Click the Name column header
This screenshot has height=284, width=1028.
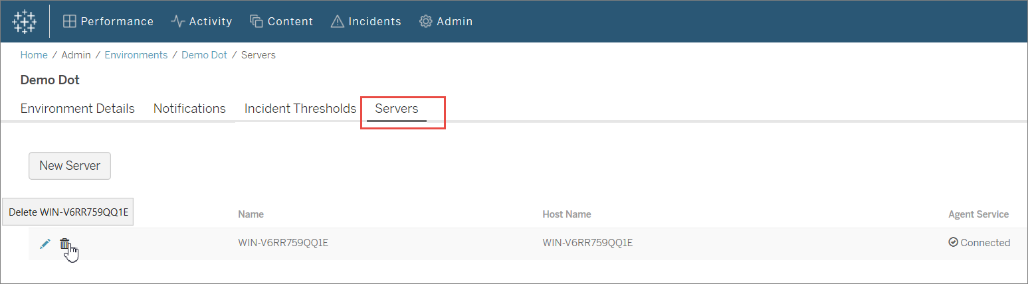pos(251,214)
